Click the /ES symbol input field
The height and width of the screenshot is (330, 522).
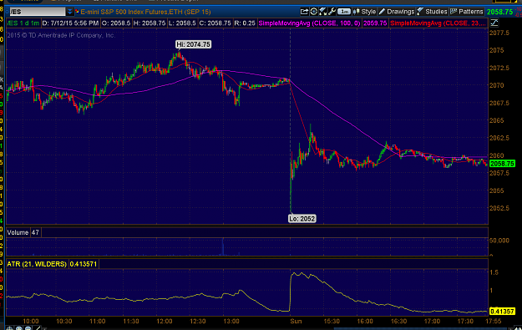pyautogui.click(x=38, y=12)
